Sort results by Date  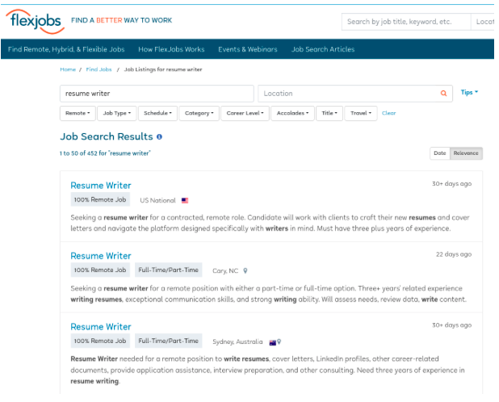point(440,153)
